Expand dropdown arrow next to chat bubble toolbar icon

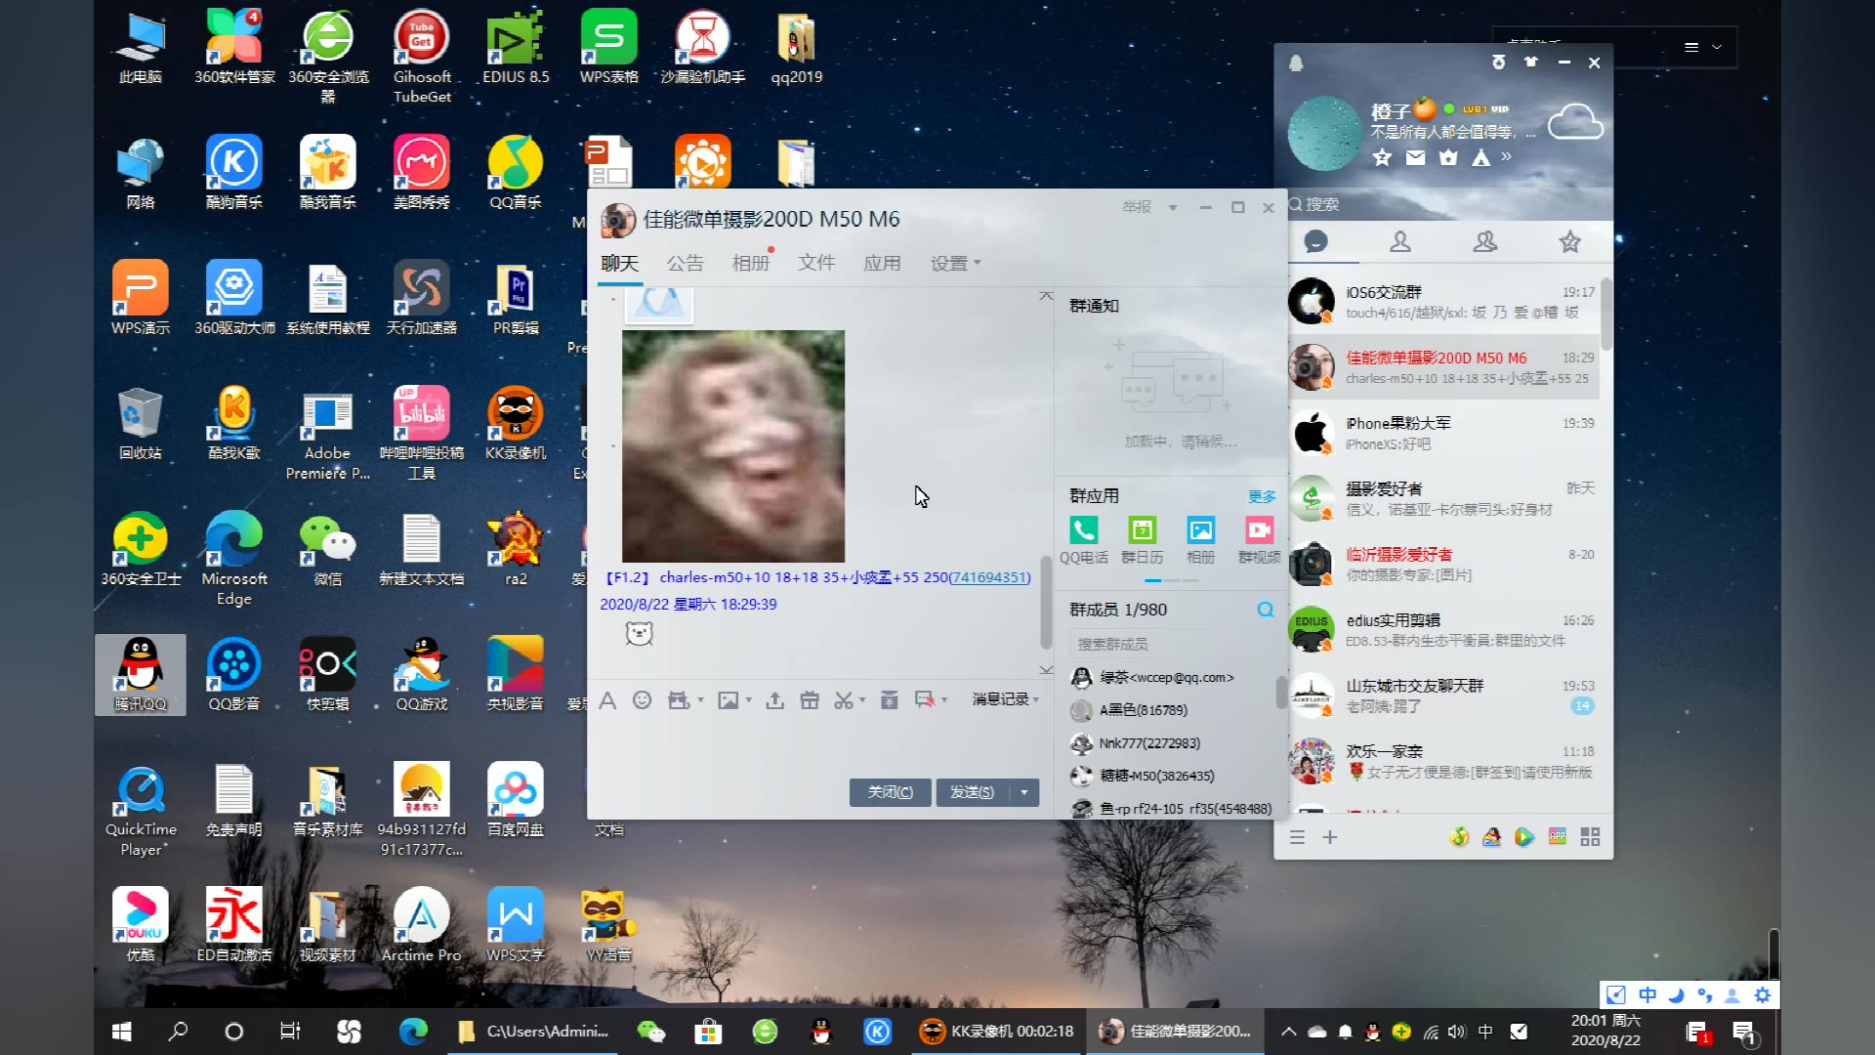click(x=943, y=700)
